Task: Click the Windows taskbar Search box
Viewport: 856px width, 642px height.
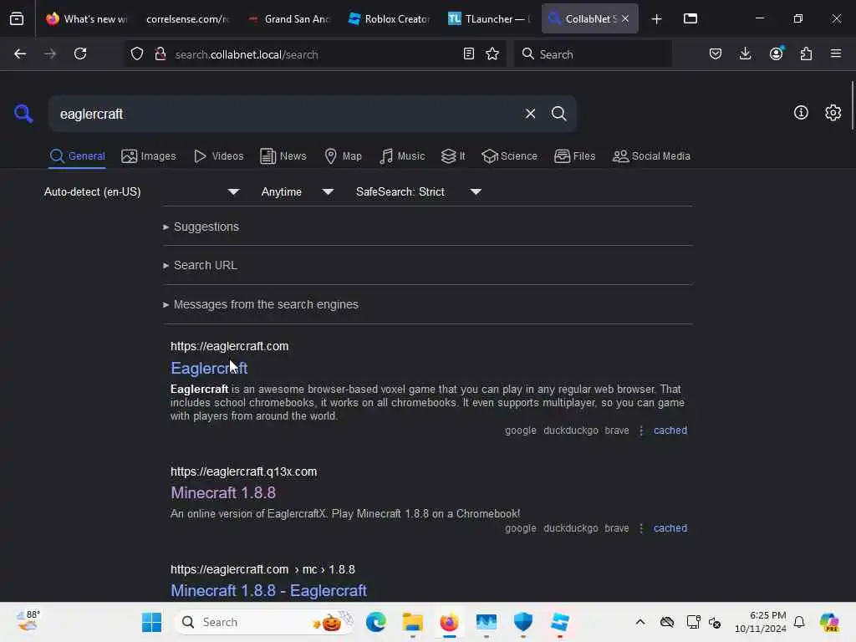Action: pos(264,622)
